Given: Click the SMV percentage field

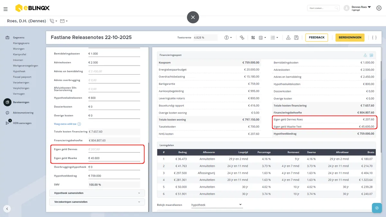Looking at the screenshot, I should click(114, 185).
